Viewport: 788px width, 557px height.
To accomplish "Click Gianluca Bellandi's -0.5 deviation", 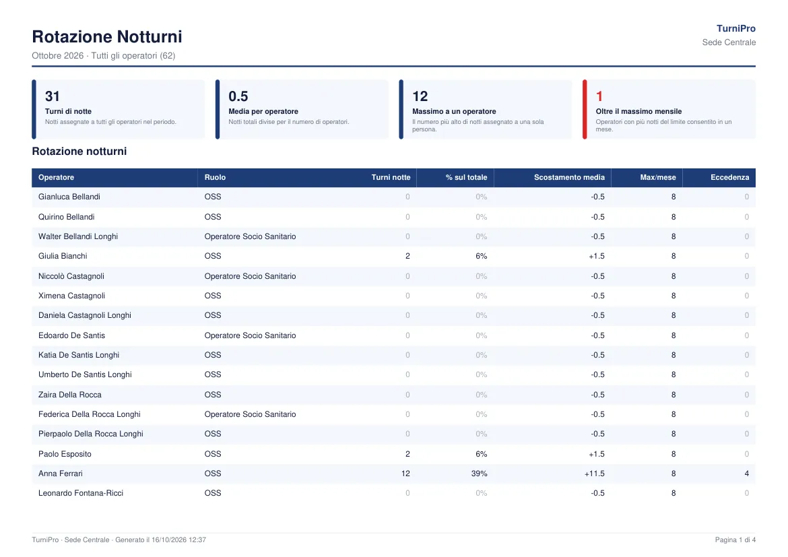I will click(597, 197).
